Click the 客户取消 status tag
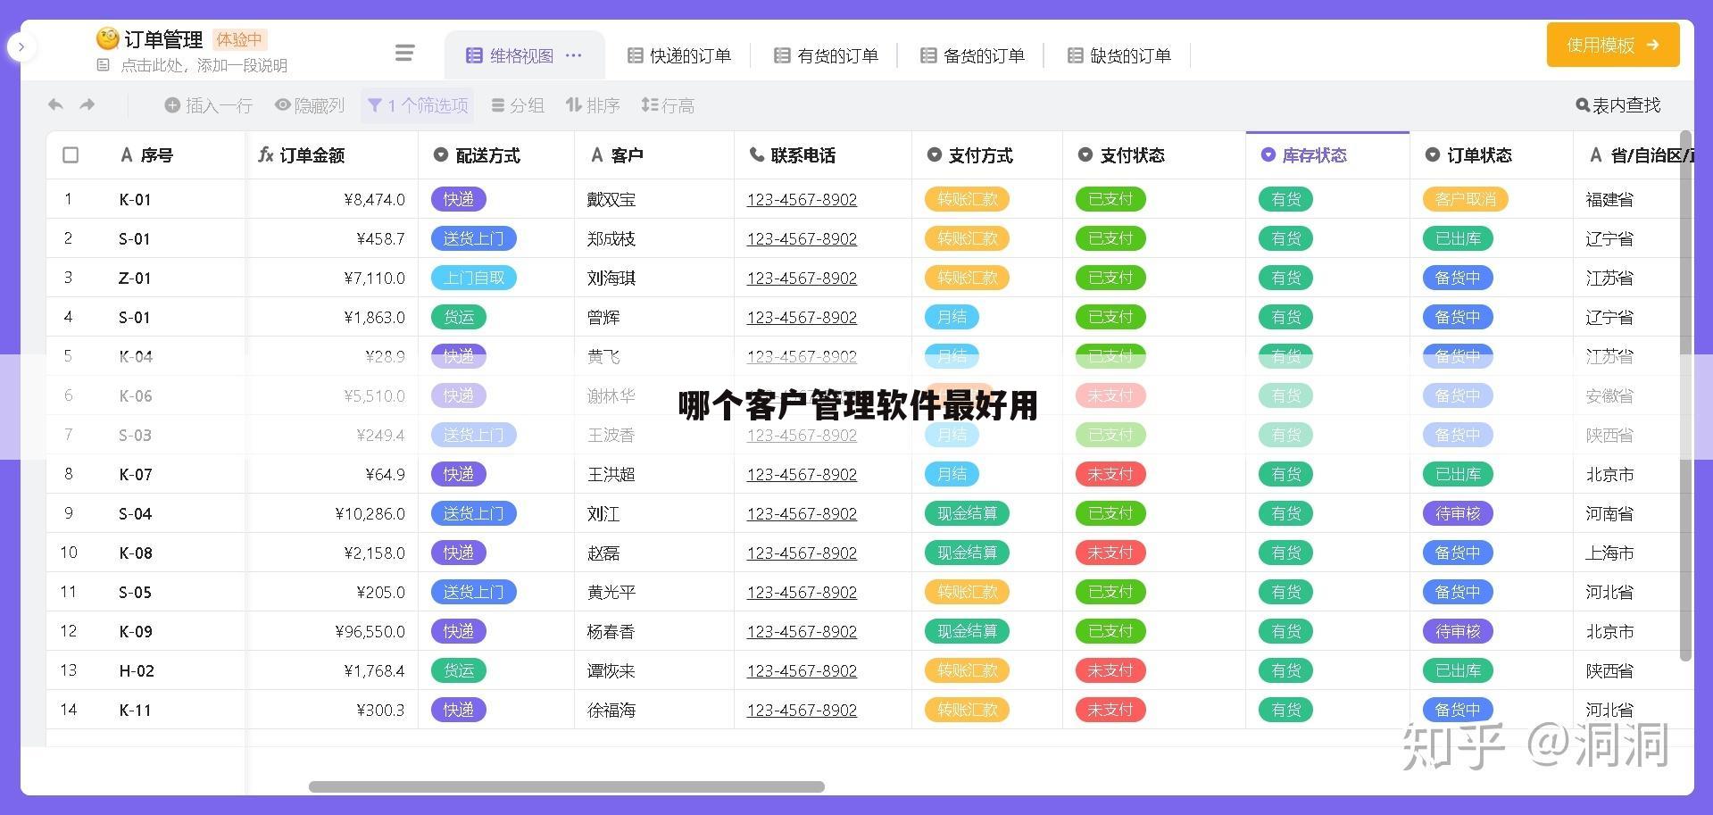1713x815 pixels. tap(1466, 199)
